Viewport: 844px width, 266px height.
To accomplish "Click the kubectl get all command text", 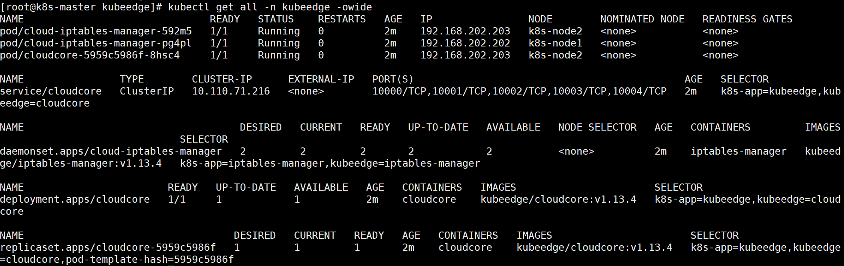I will point(270,7).
